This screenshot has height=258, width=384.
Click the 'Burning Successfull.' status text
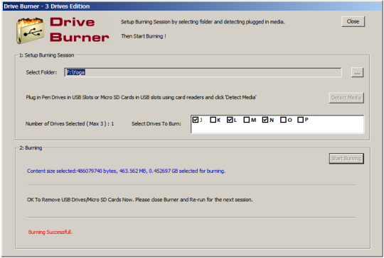pos(50,232)
